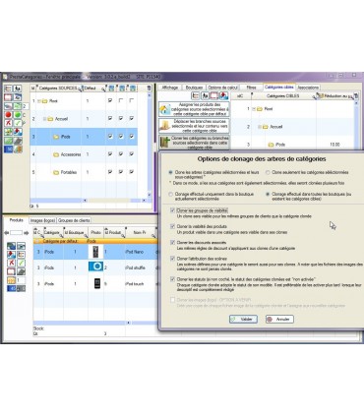Click the Annuler button
This screenshot has width=364, height=416.
[x=279, y=319]
